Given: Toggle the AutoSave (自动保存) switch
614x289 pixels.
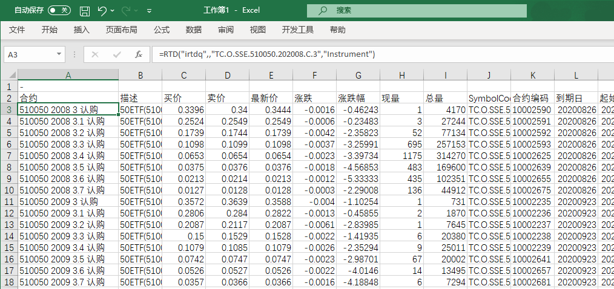Looking at the screenshot, I should [59, 10].
